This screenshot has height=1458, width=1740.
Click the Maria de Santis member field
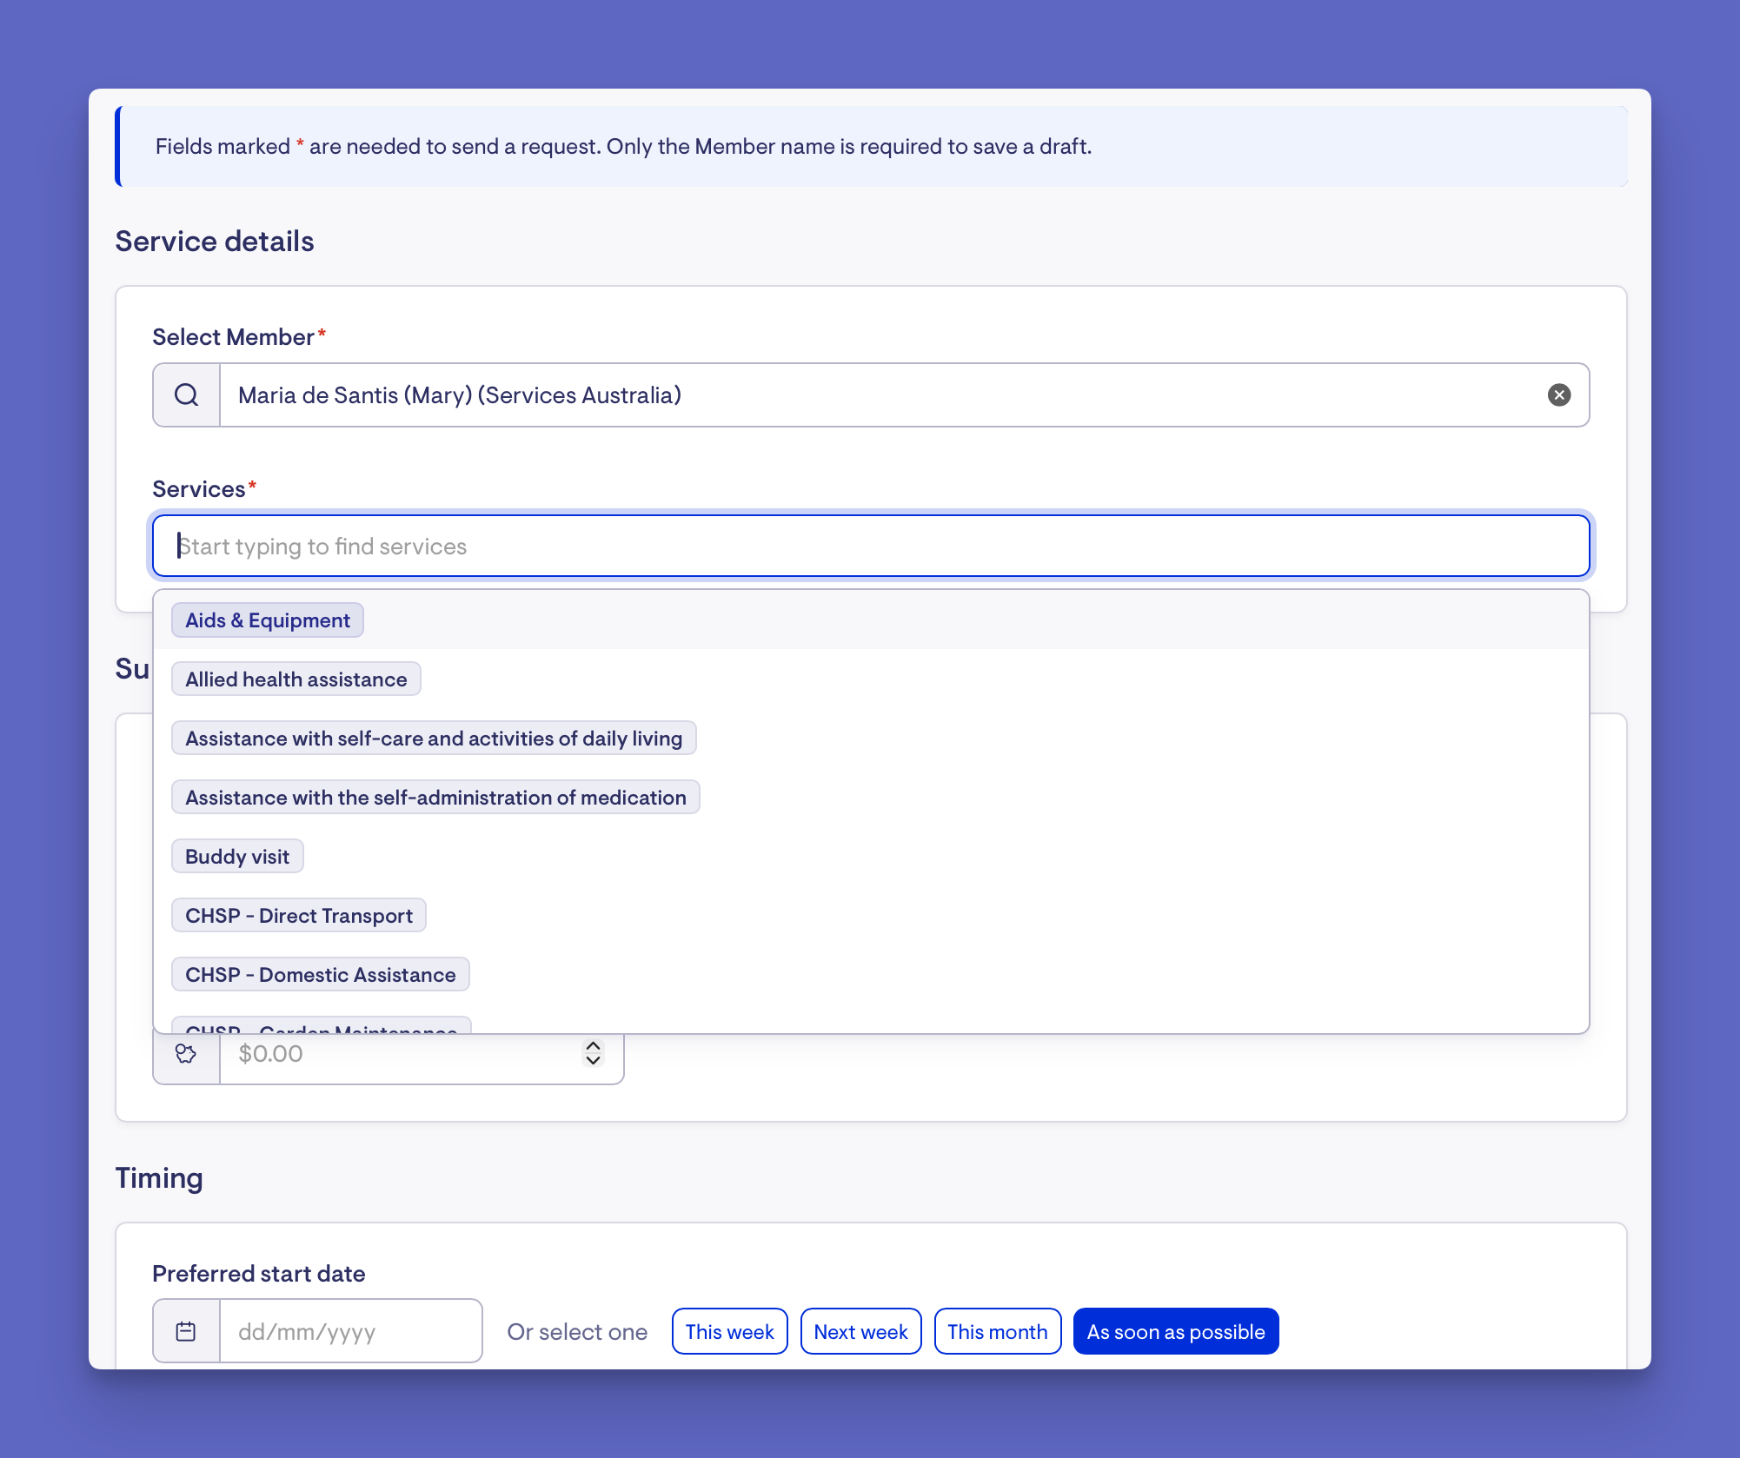coord(871,395)
